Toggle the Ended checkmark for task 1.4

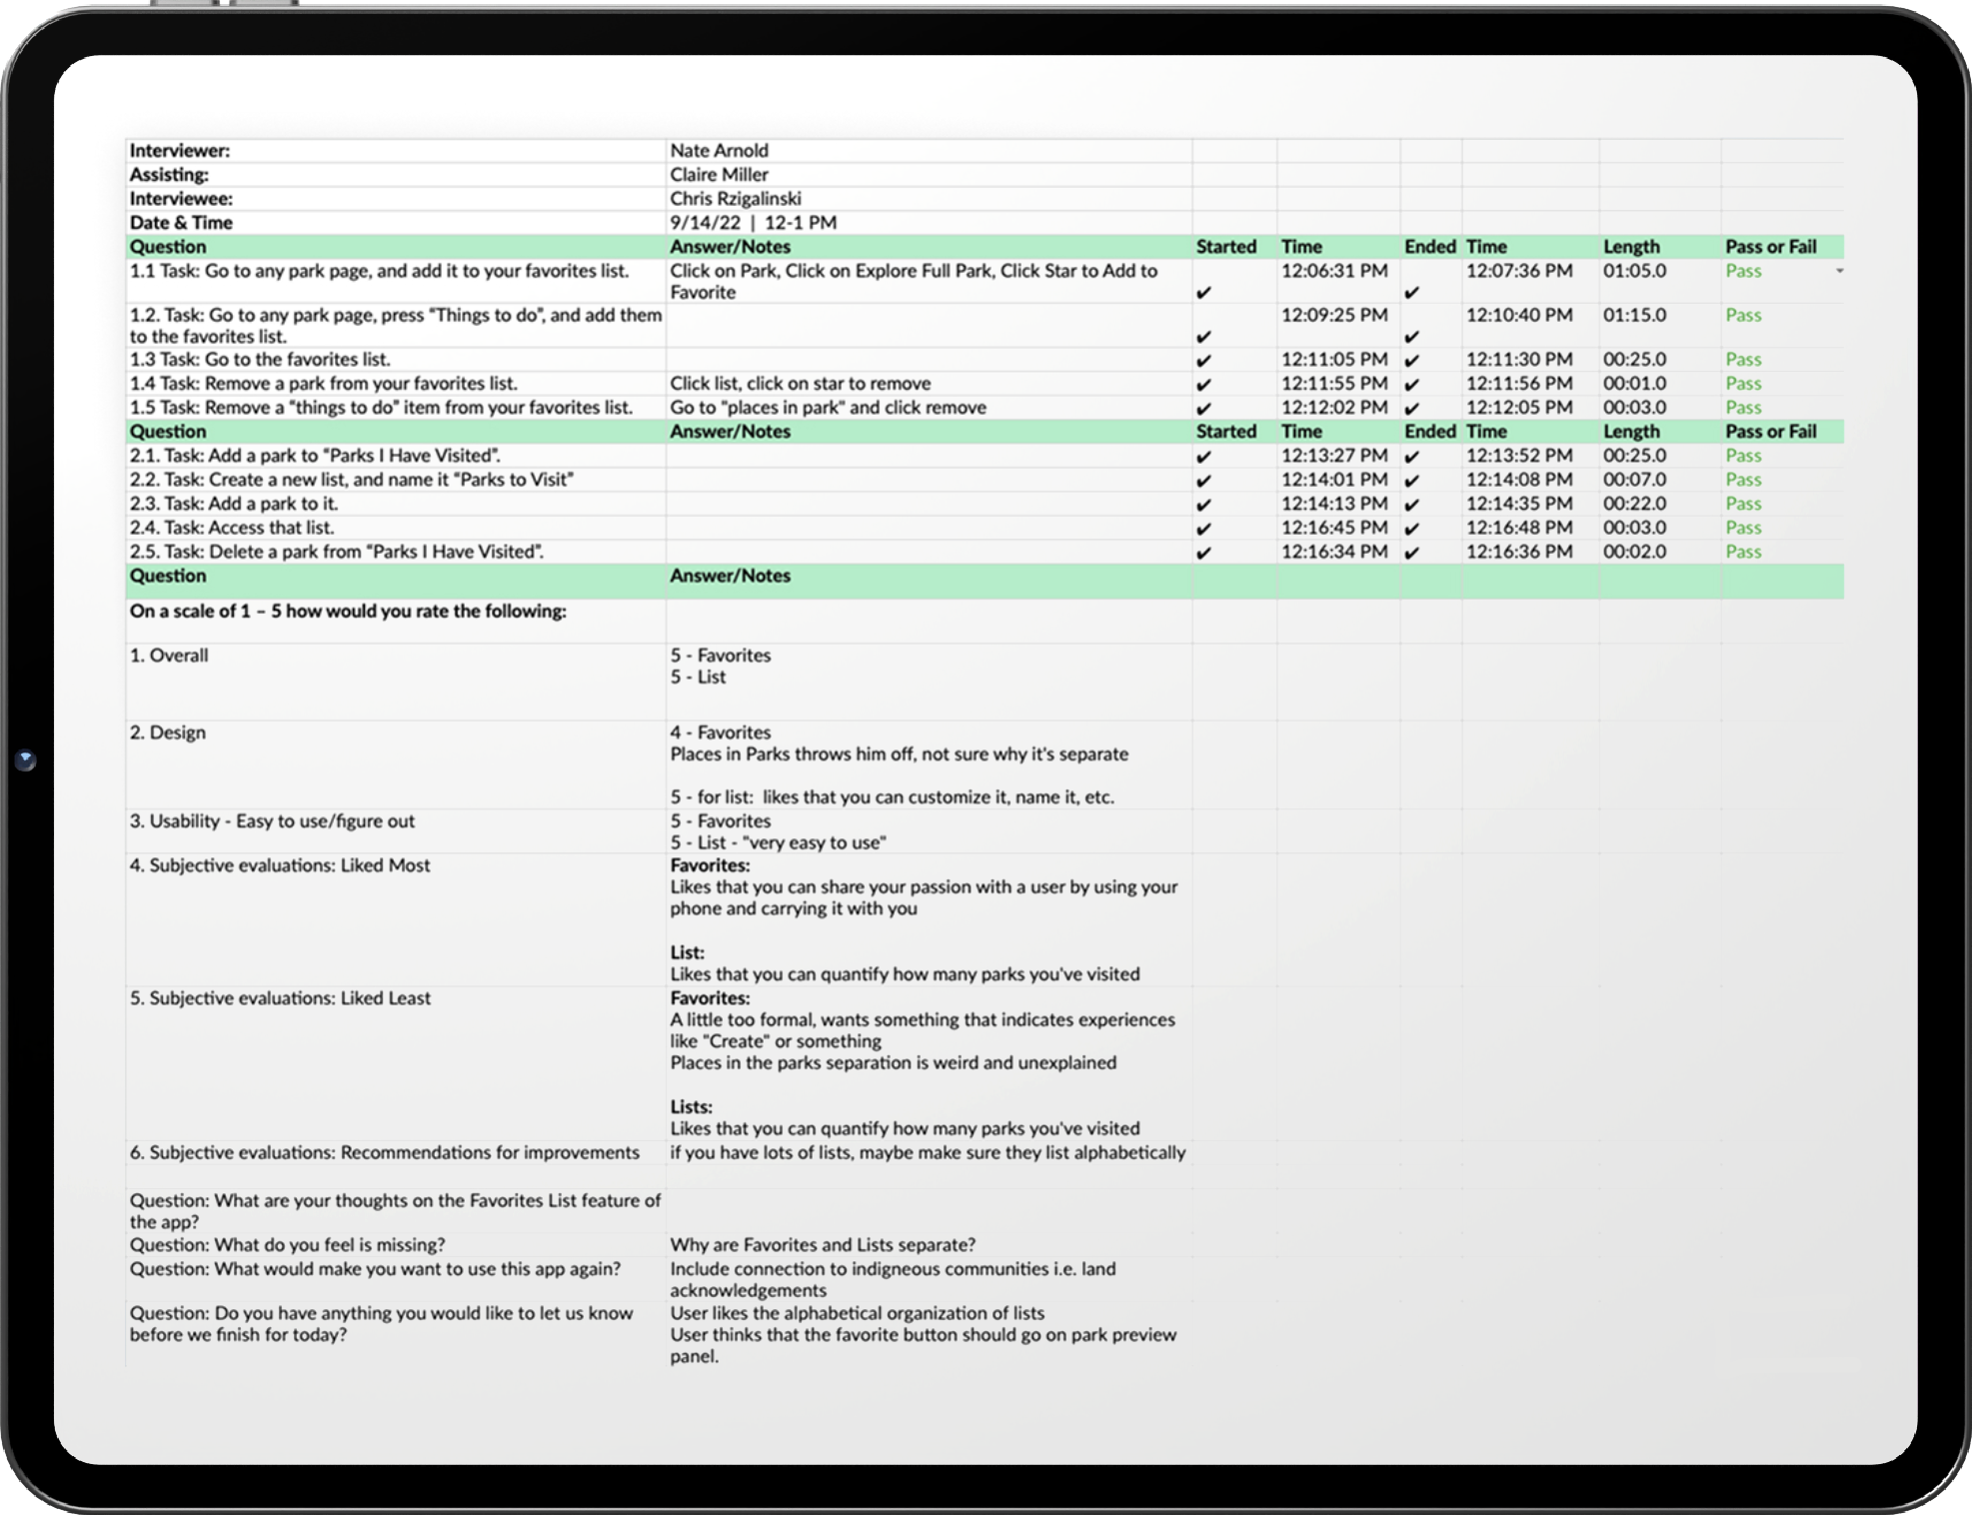(x=1412, y=383)
